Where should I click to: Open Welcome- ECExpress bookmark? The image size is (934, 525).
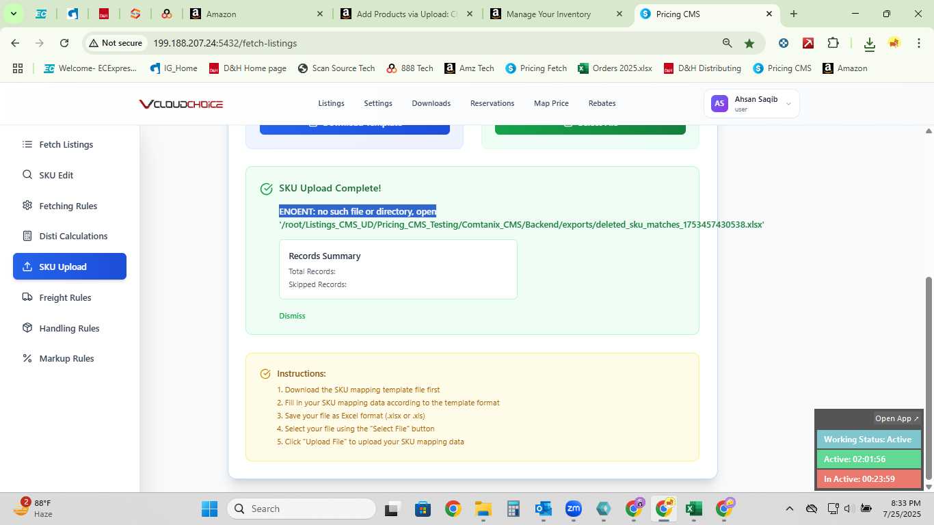coord(90,68)
